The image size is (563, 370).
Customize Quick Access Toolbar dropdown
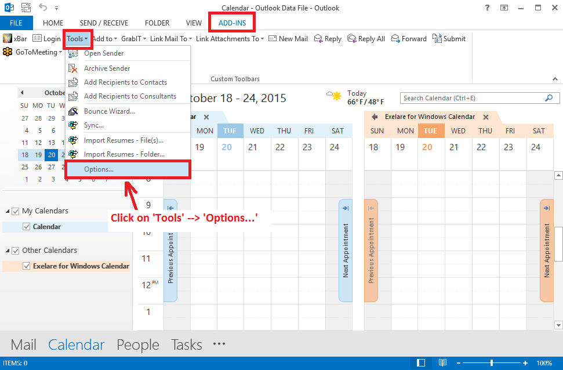tap(56, 8)
